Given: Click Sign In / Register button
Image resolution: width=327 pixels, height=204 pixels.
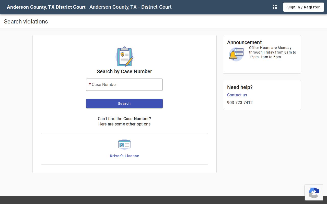Looking at the screenshot, I should point(303,7).
